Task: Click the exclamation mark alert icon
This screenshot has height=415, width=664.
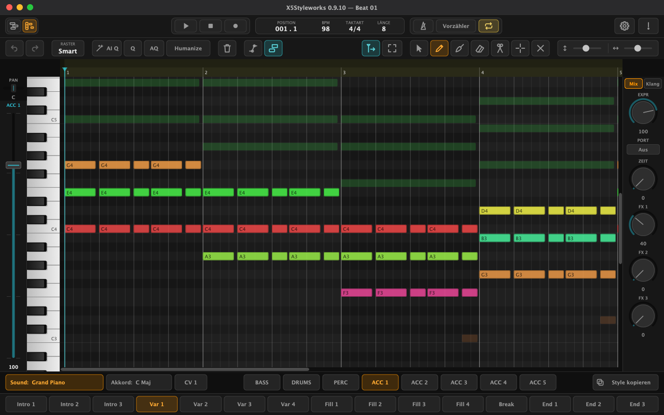Action: 648,26
